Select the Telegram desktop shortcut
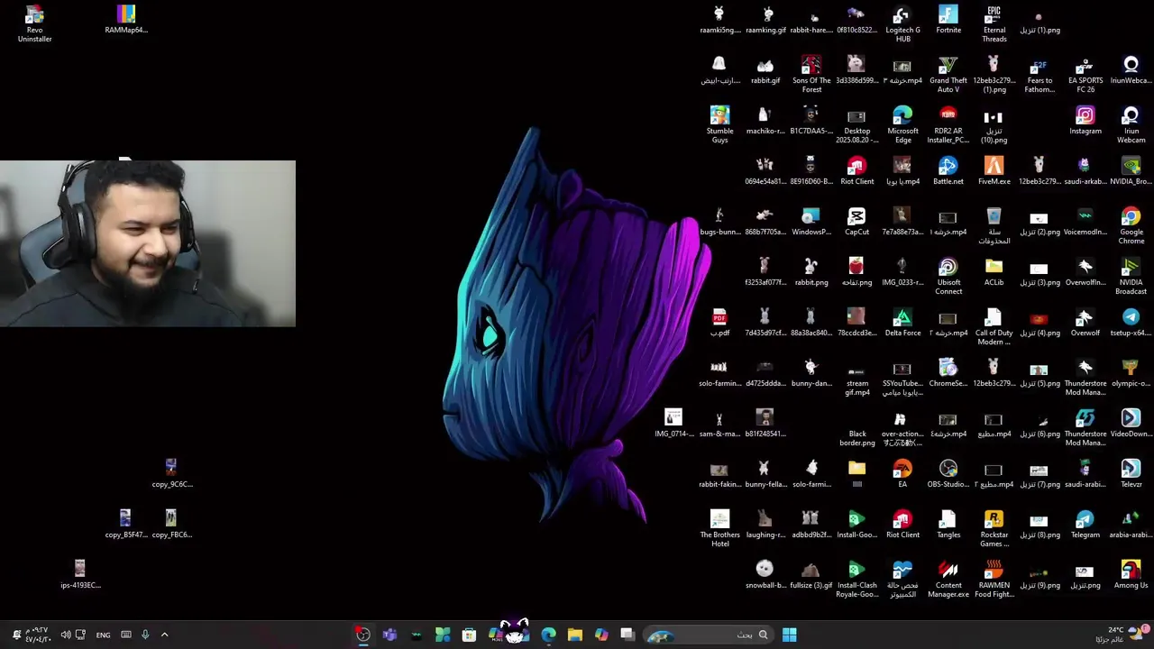This screenshot has width=1154, height=649. pyautogui.click(x=1085, y=525)
